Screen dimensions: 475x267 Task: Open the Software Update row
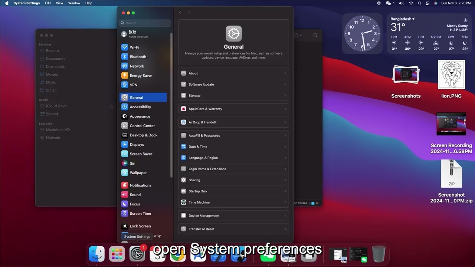click(234, 85)
